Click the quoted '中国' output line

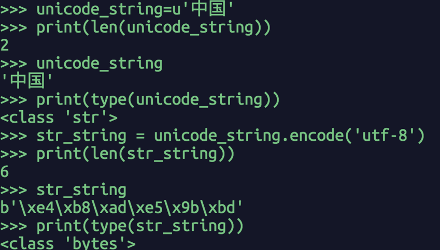(x=26, y=81)
